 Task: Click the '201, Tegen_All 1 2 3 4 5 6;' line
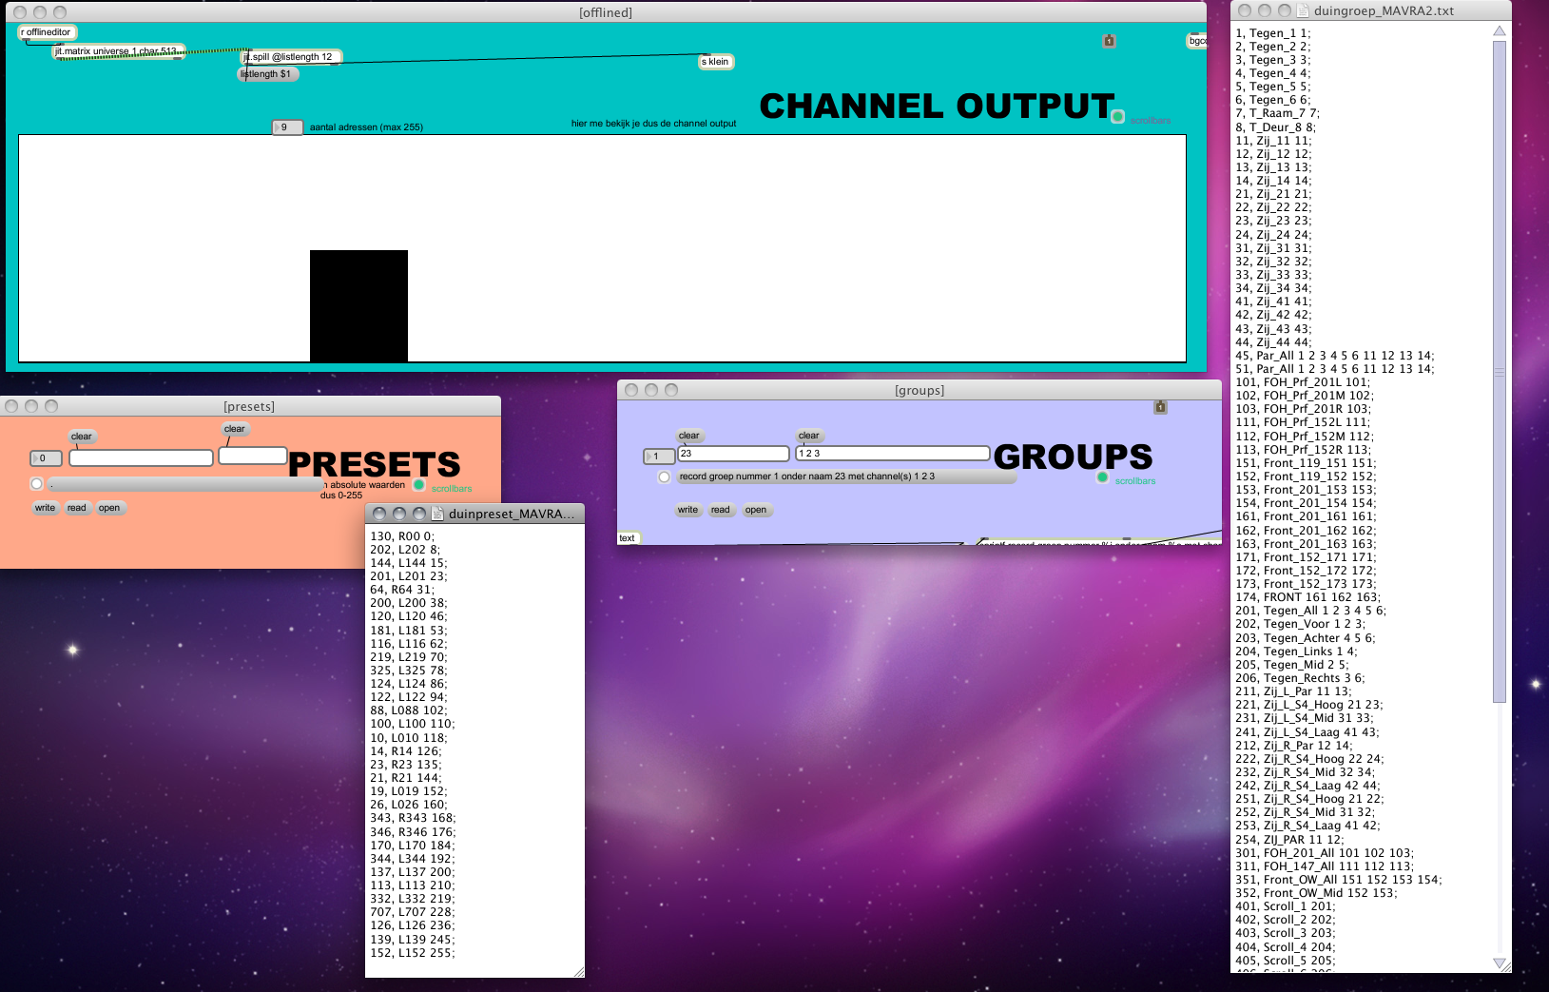click(x=1310, y=611)
